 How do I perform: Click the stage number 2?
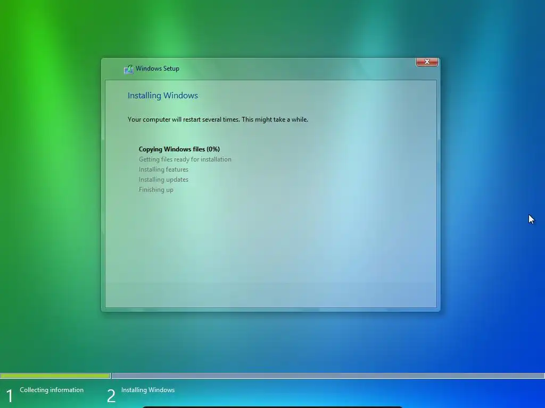point(111,396)
